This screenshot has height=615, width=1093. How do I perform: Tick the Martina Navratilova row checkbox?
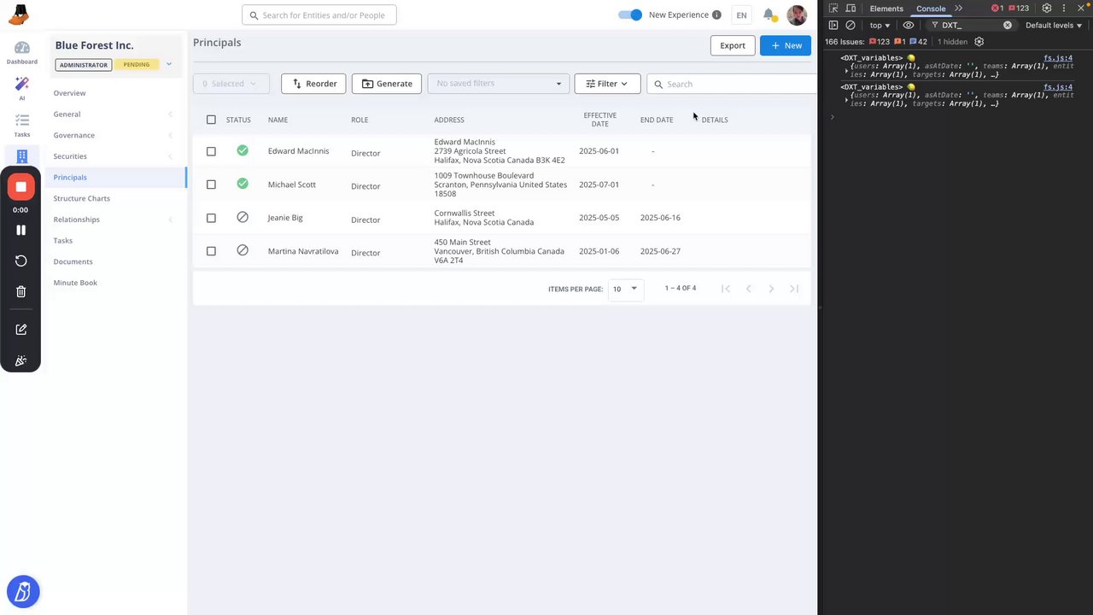pyautogui.click(x=211, y=251)
